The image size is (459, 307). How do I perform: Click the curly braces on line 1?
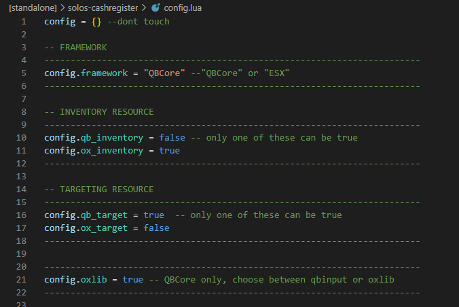pyautogui.click(x=96, y=22)
